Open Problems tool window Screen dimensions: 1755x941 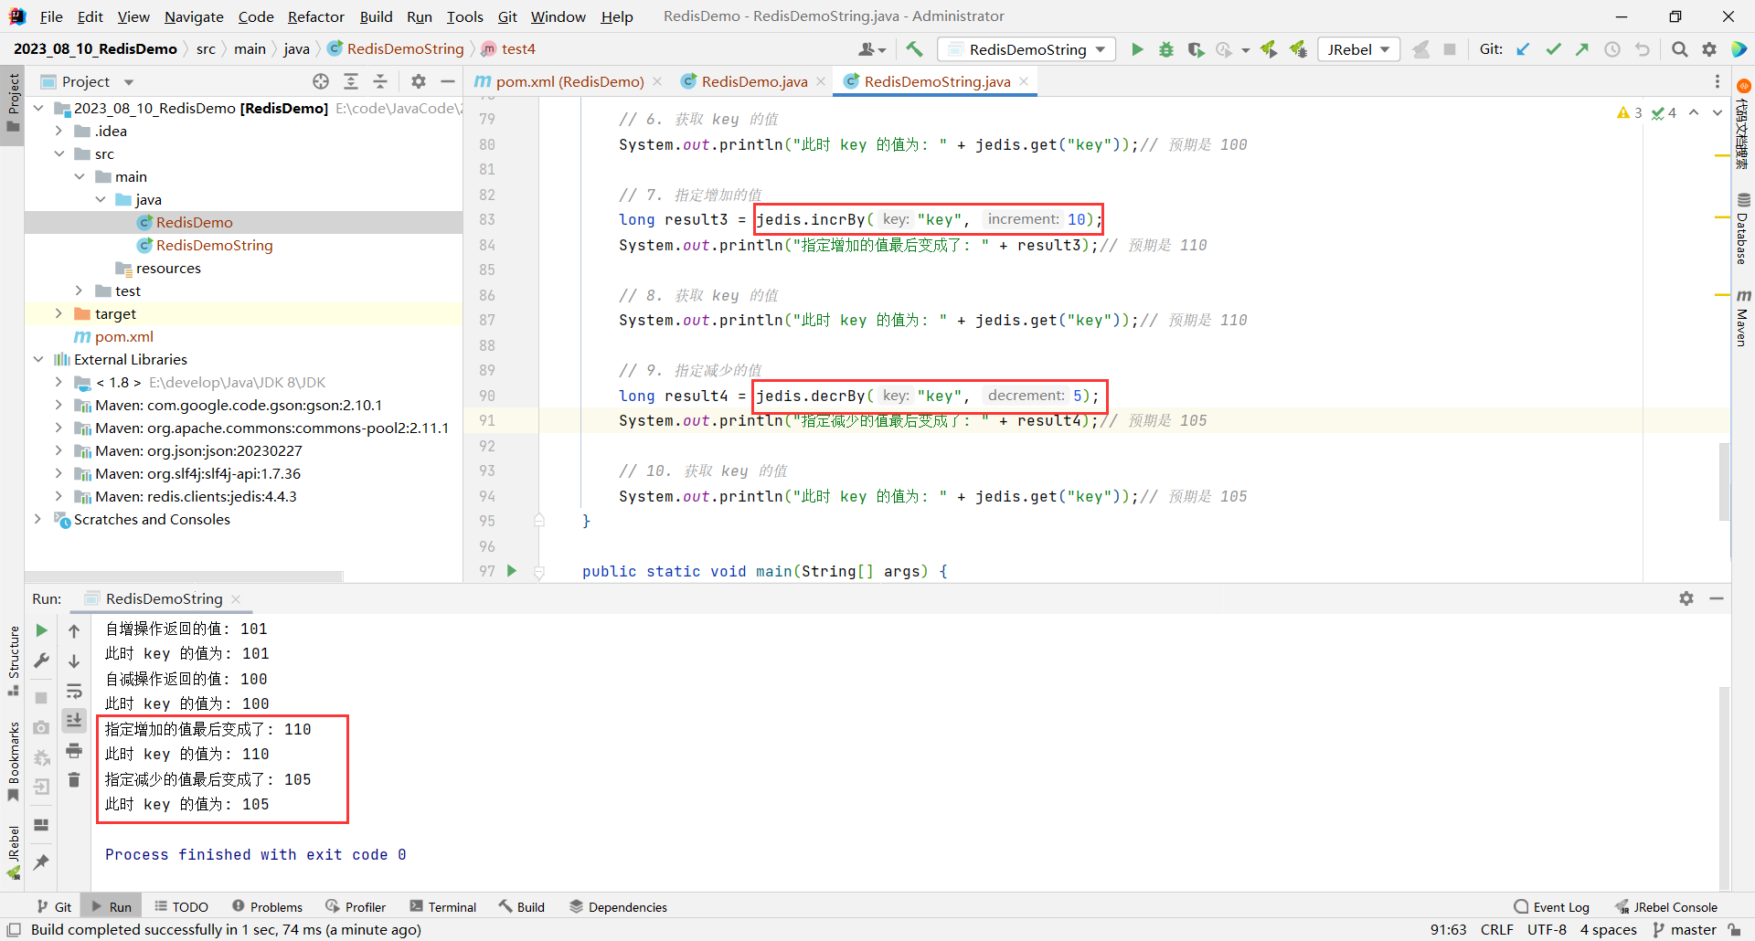(x=267, y=907)
